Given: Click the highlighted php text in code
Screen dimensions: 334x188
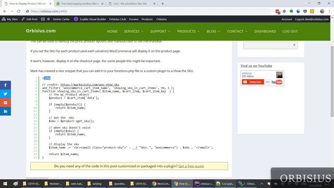Looking at the screenshot, I should click(47, 78).
